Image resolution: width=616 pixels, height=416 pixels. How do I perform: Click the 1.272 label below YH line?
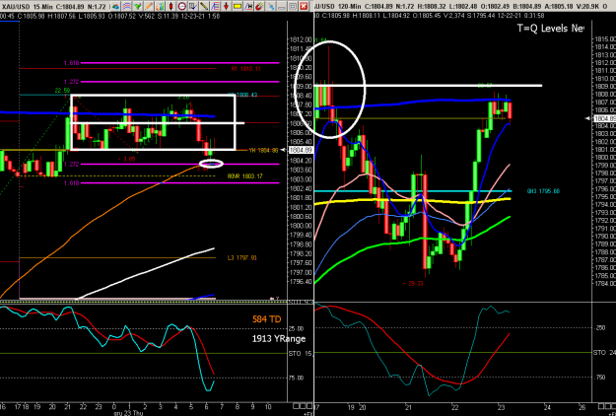coord(72,165)
